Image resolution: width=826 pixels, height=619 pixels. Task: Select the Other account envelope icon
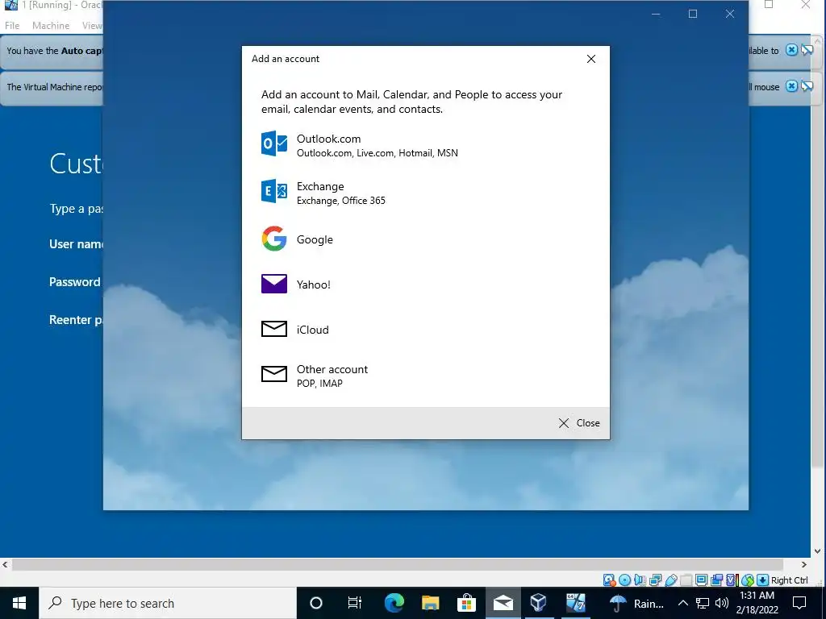tap(274, 374)
